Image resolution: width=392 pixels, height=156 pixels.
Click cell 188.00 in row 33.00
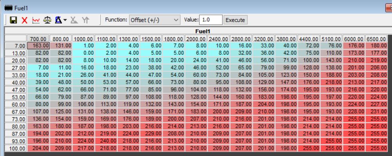pos(331,75)
